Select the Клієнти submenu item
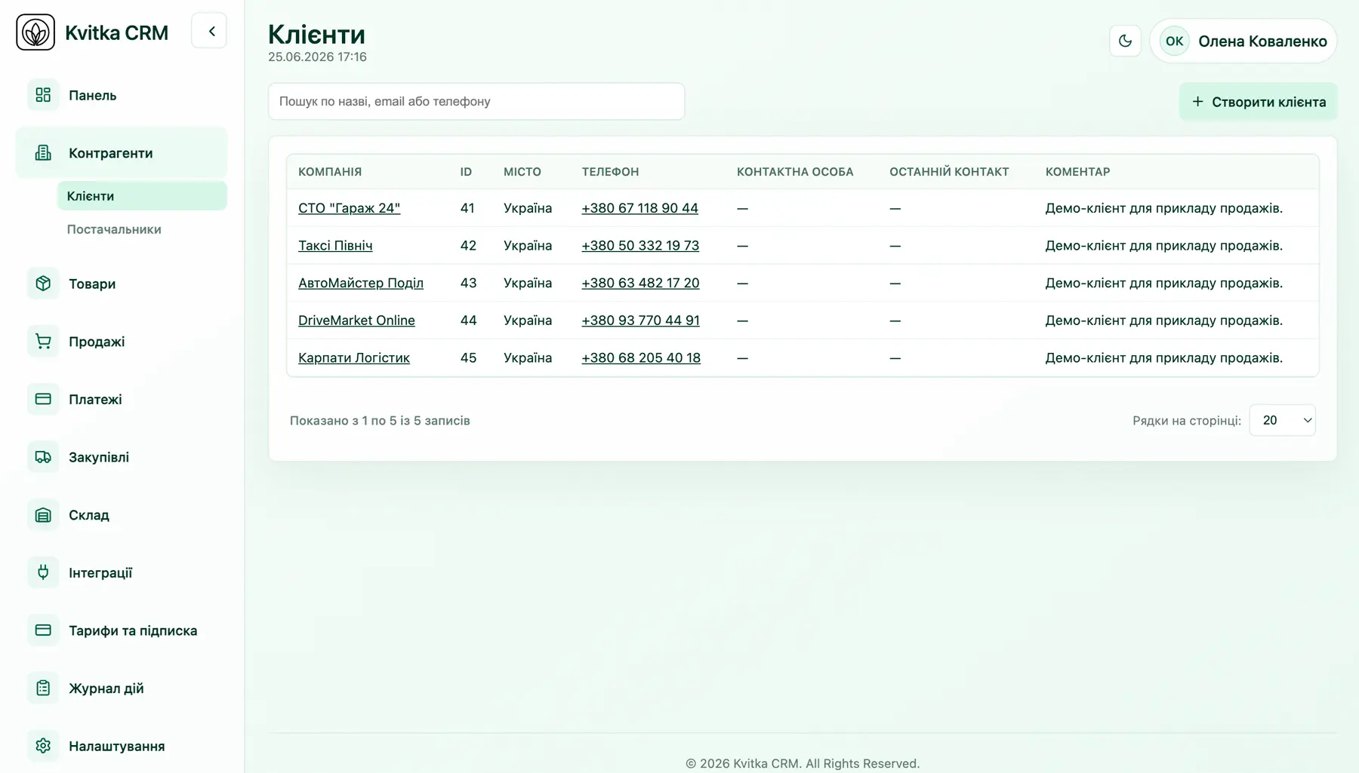 142,196
